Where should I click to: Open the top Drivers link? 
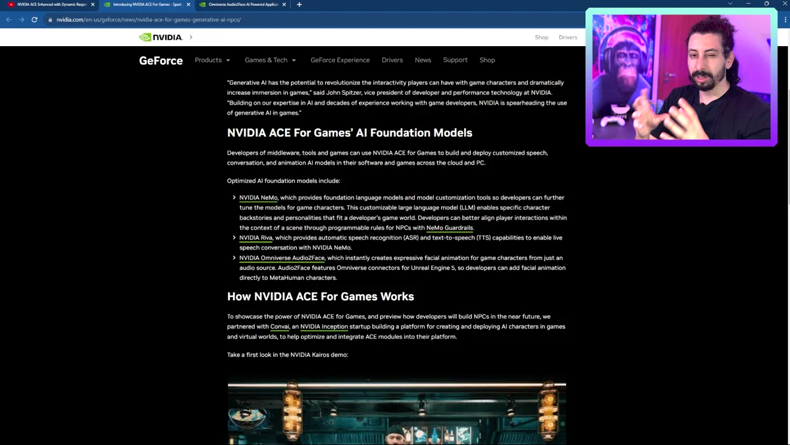pyautogui.click(x=568, y=38)
